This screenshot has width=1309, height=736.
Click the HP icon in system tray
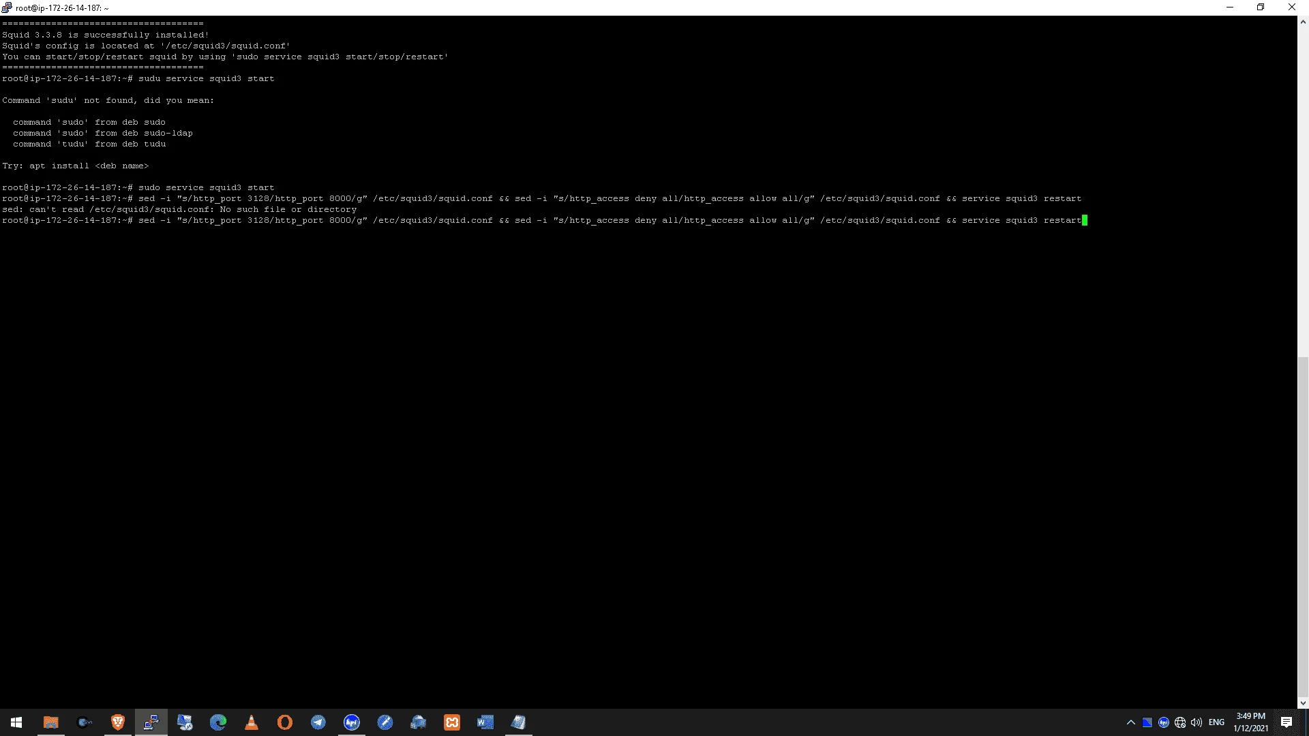[x=1164, y=722]
